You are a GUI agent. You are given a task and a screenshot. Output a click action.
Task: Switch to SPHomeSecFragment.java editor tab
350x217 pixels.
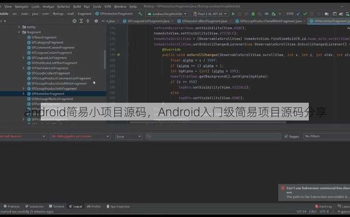329,21
